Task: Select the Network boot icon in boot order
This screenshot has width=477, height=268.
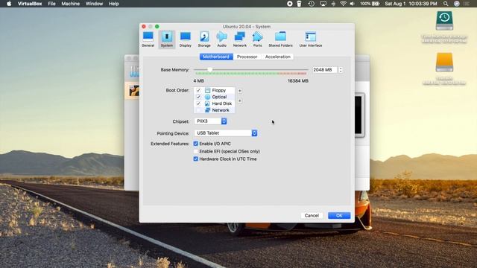Action: pyautogui.click(x=207, y=110)
